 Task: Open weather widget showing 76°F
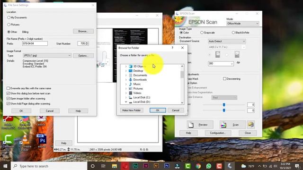[x=248, y=166]
